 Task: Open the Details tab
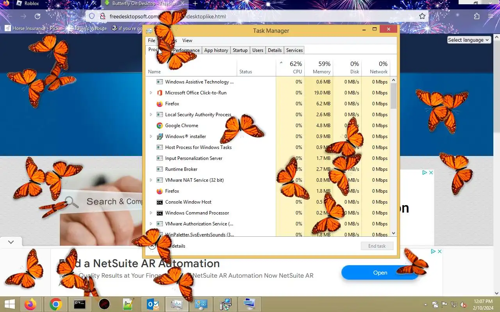(275, 50)
